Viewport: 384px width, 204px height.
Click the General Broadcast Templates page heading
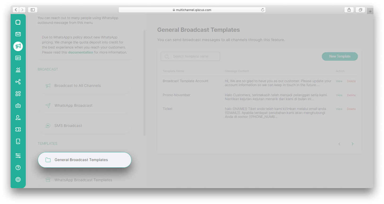(199, 30)
